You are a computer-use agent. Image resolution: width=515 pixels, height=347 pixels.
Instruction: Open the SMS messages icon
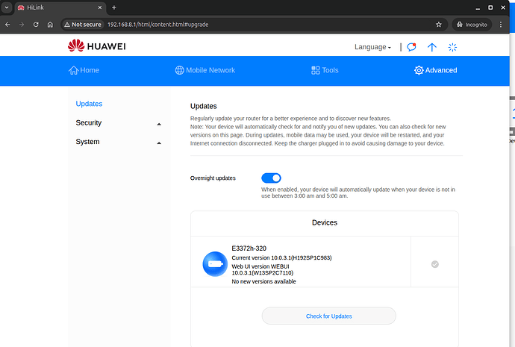[x=411, y=47]
